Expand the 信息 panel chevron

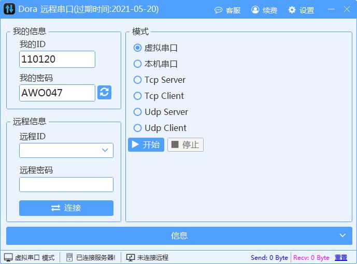point(342,236)
